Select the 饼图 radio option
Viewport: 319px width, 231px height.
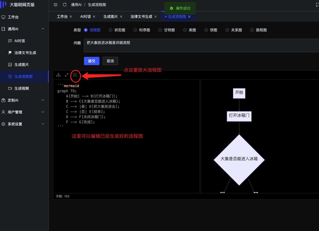point(206,30)
